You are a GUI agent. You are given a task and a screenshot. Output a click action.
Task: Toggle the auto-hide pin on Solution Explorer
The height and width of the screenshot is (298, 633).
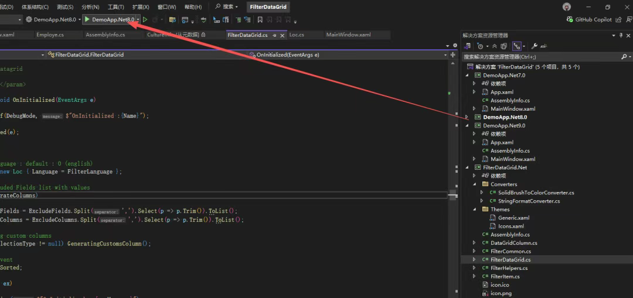621,36
